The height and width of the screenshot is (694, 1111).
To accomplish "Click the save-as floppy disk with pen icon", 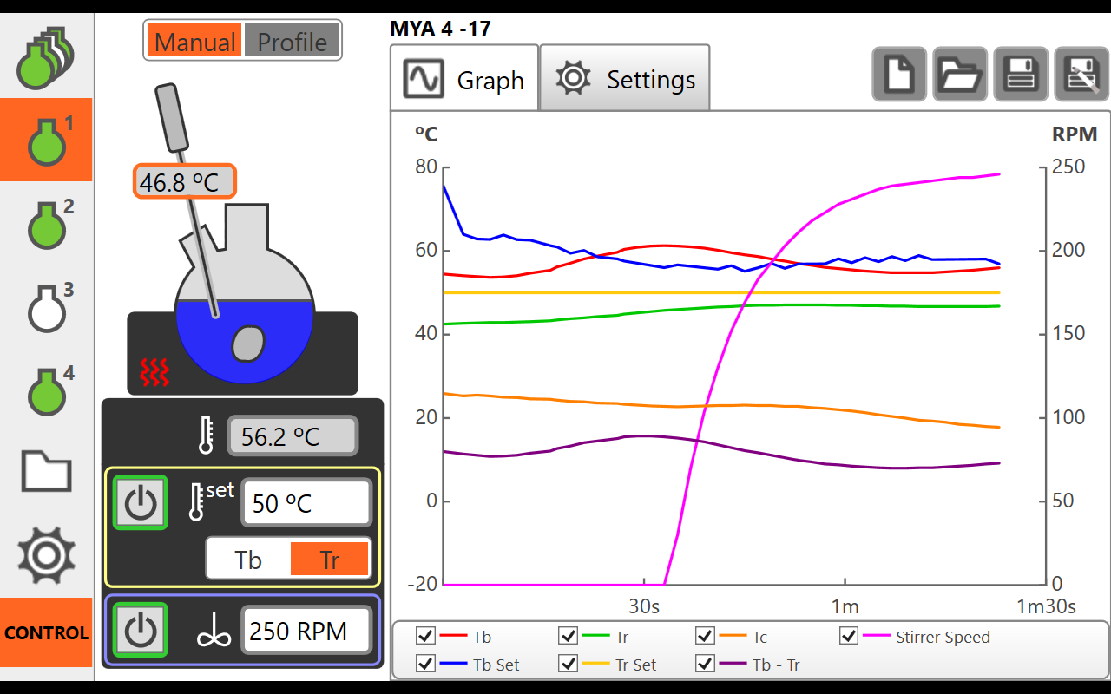I will 1081,74.
